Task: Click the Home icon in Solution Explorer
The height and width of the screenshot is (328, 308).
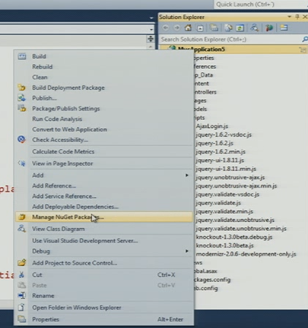Action: (x=188, y=28)
